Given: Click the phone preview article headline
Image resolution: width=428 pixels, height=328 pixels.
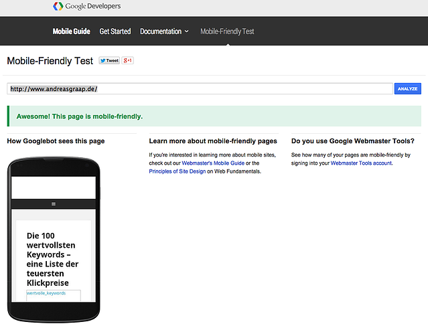Looking at the screenshot, I should click(x=52, y=259).
